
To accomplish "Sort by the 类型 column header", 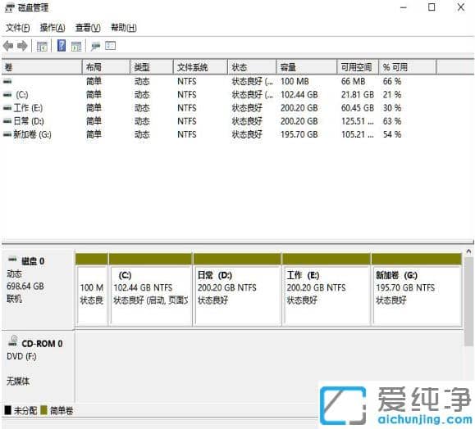I will 152,67.
